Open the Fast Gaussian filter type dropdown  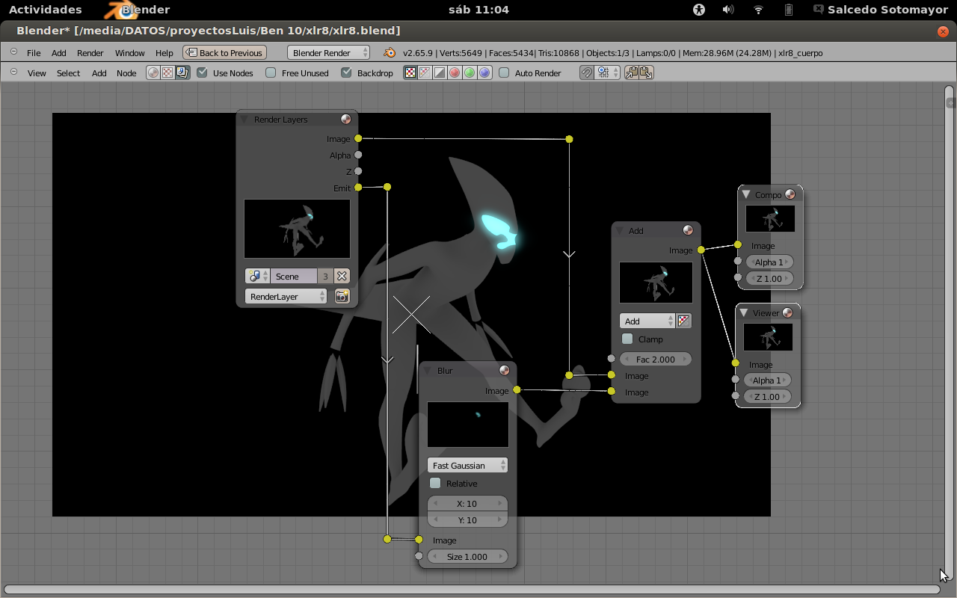(467, 465)
